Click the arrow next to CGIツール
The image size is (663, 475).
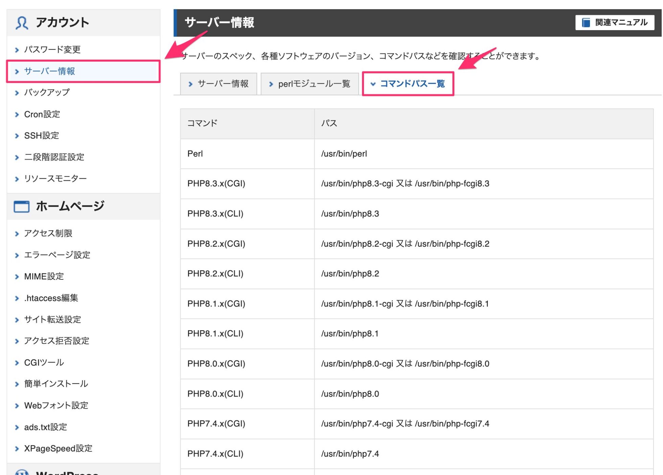(x=17, y=363)
